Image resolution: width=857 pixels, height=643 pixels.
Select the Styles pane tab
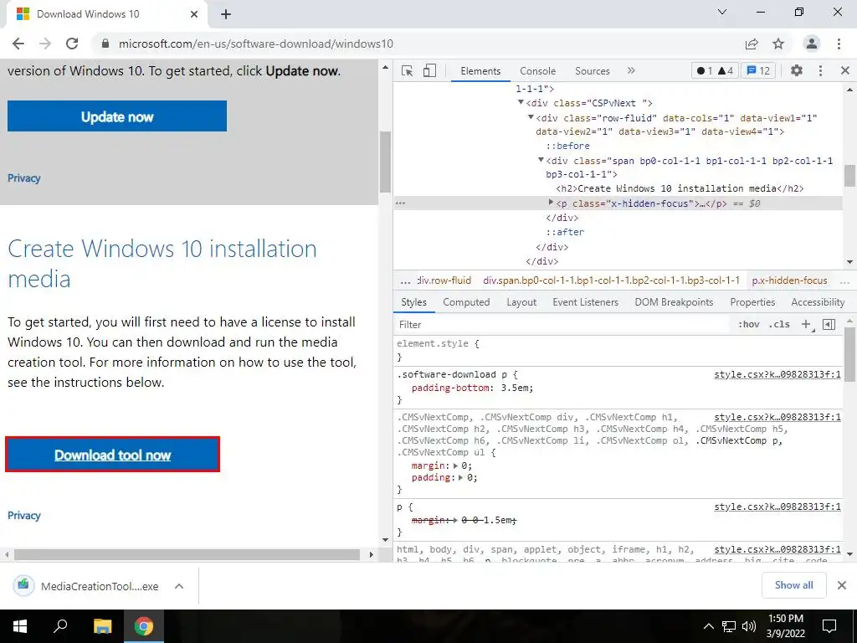[x=413, y=302]
